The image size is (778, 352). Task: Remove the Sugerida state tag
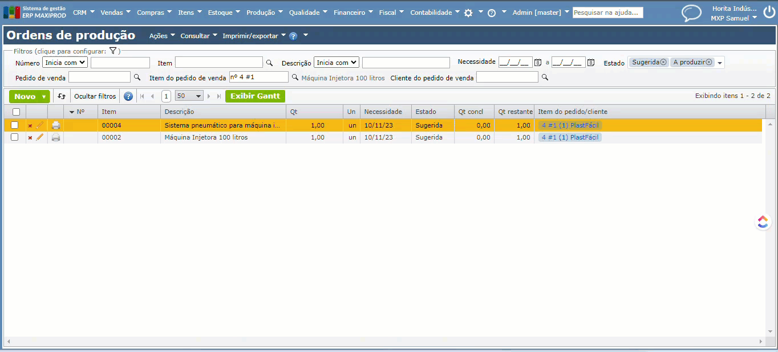pos(663,62)
